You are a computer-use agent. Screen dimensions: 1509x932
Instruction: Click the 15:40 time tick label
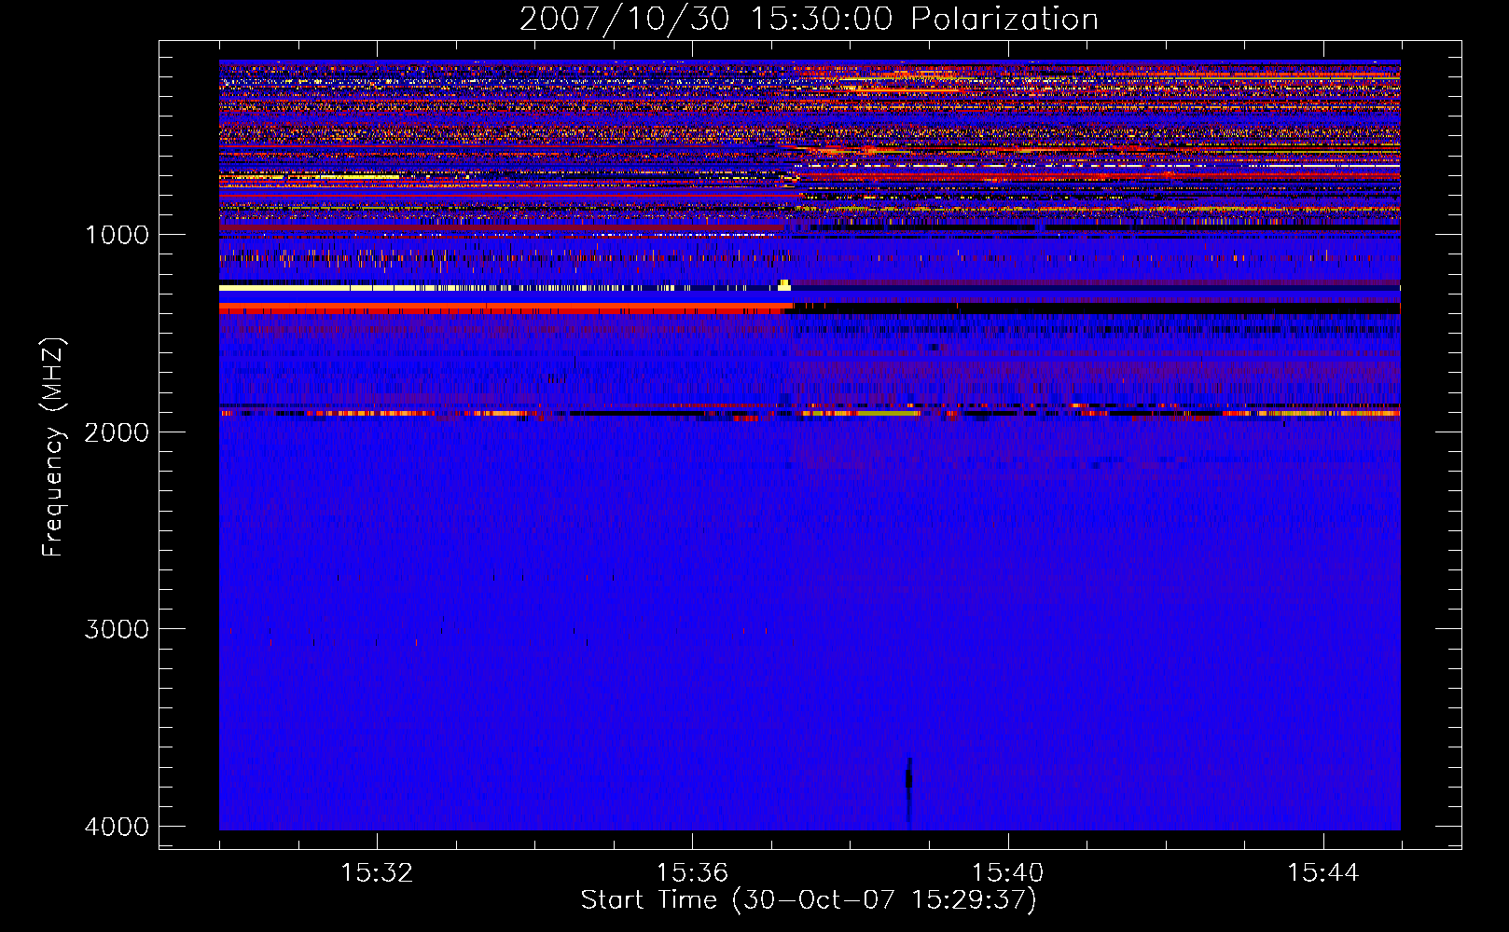1007,873
